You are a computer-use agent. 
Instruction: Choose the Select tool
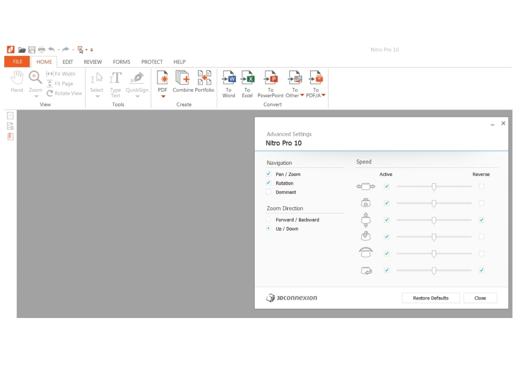click(x=97, y=82)
